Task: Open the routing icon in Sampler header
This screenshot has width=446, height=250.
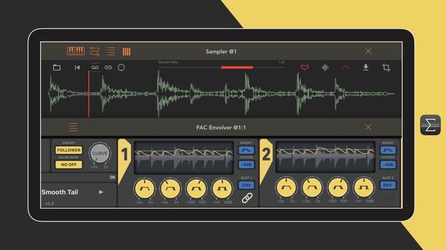Action: pos(95,52)
